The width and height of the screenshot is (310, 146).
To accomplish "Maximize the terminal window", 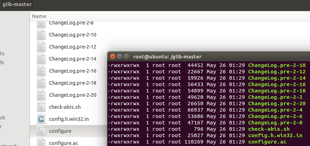I will tap(126, 57).
